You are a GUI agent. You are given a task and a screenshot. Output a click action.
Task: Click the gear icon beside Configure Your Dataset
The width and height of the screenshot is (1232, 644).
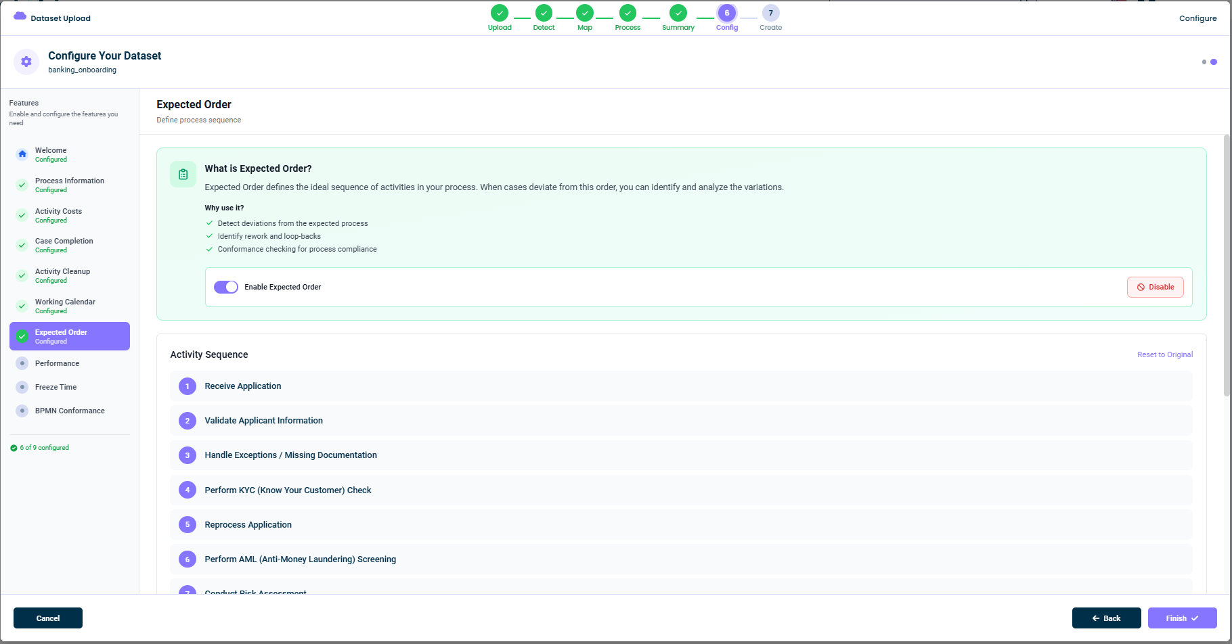pos(26,62)
